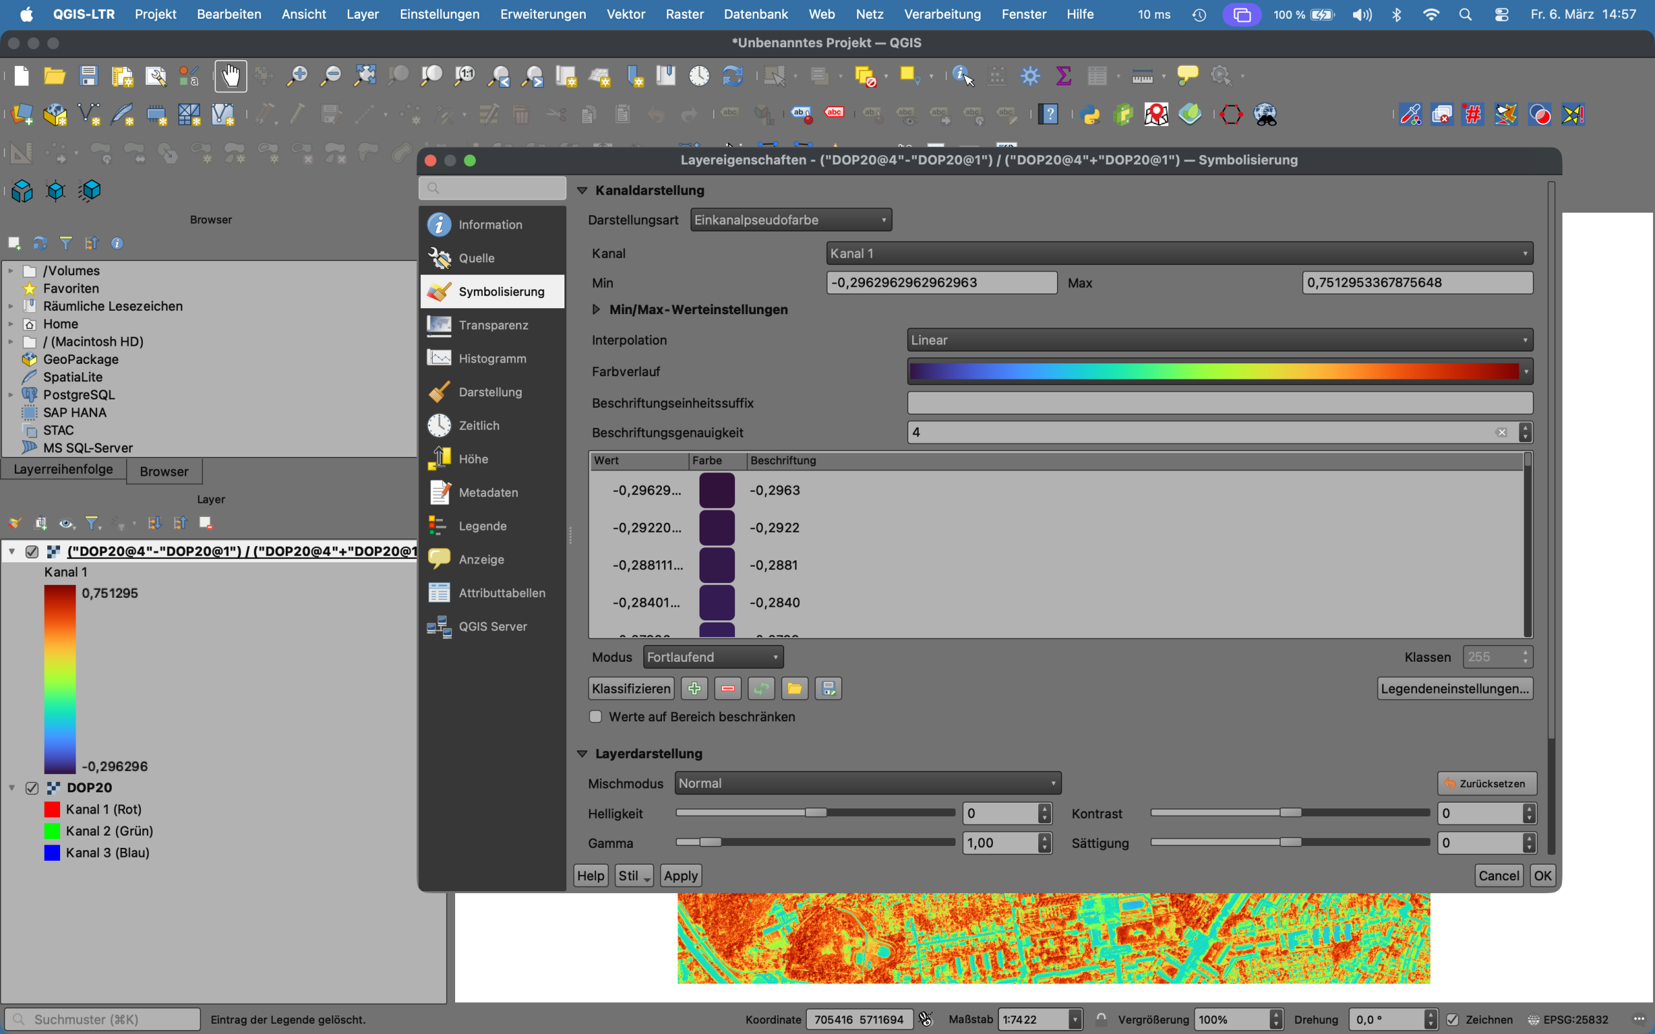Switch to the Browser tab
Image resolution: width=1655 pixels, height=1034 pixels.
[x=164, y=471]
